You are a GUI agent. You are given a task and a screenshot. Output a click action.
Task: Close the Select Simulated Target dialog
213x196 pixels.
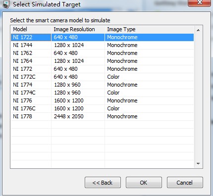pyautogui.click(x=199, y=3)
